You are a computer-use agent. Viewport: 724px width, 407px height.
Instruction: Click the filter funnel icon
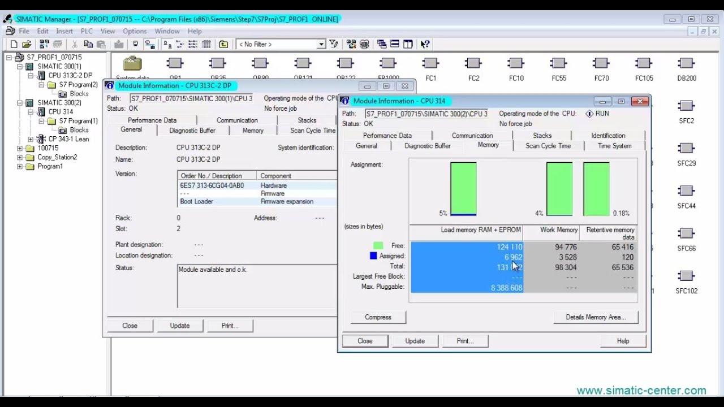(x=333, y=44)
